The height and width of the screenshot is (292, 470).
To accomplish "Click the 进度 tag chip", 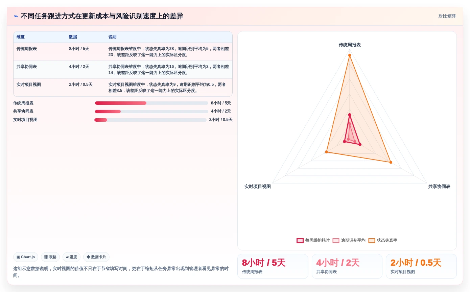I will coord(71,257).
